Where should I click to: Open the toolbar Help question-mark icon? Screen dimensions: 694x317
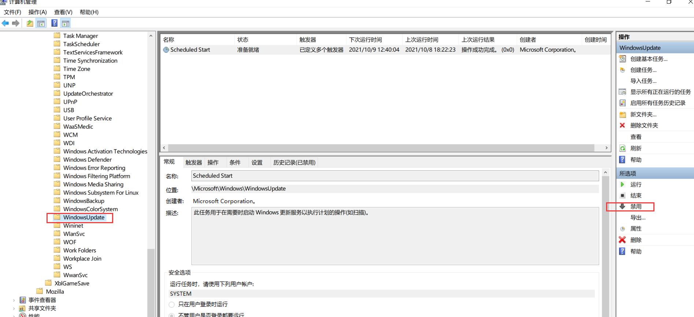click(54, 23)
